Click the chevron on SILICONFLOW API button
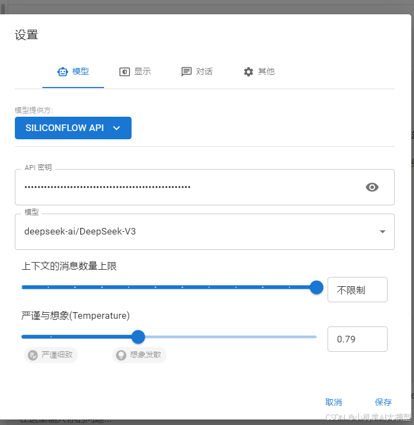The height and width of the screenshot is (425, 414). pos(117,128)
